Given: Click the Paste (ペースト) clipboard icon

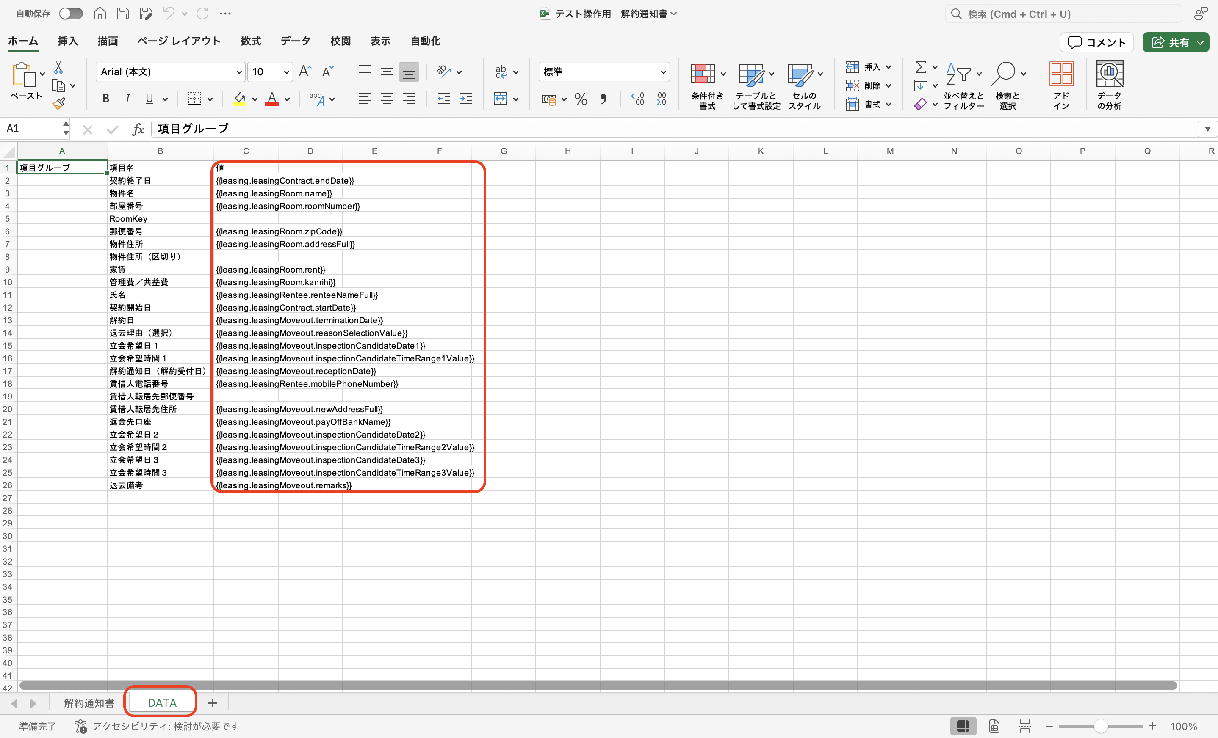Looking at the screenshot, I should pyautogui.click(x=23, y=75).
